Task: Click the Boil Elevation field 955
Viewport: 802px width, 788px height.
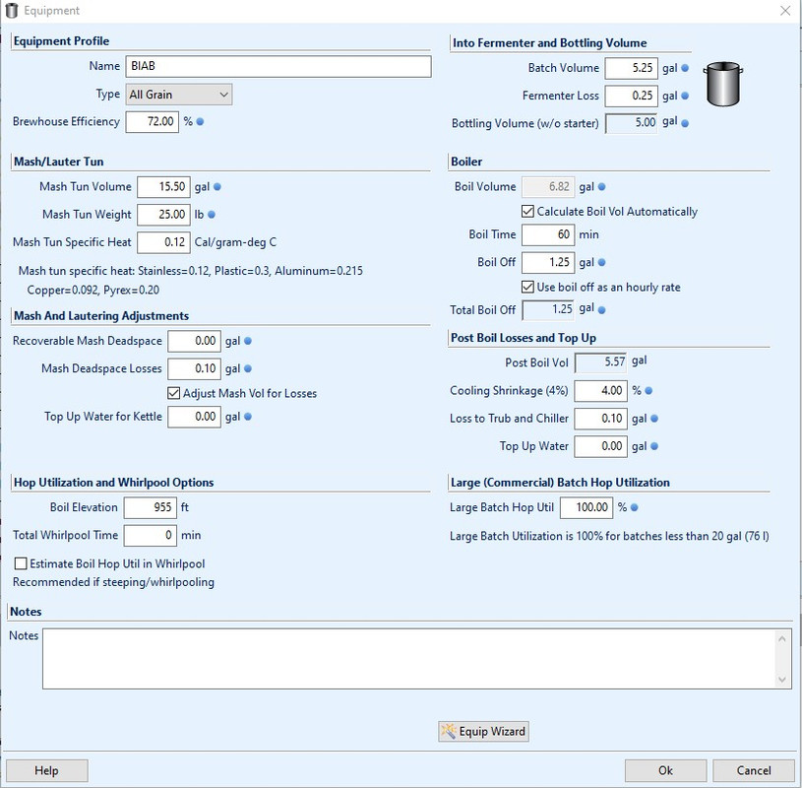Action: click(x=151, y=507)
